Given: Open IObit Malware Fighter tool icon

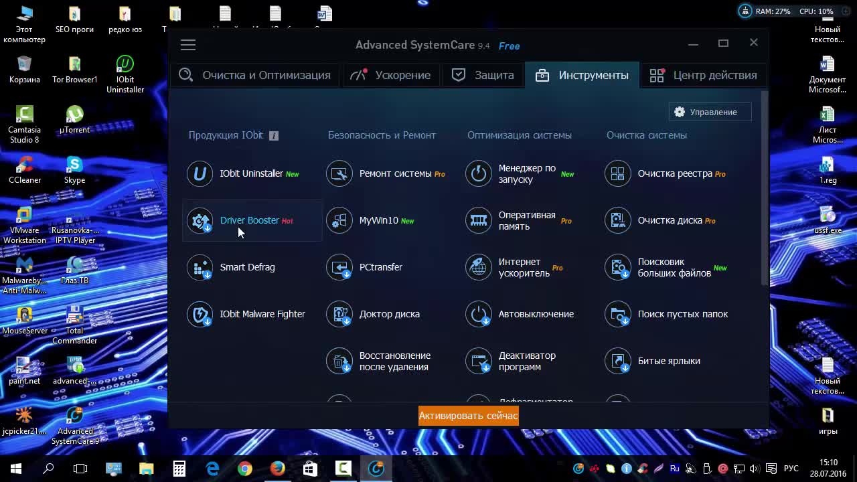Looking at the screenshot, I should coord(200,314).
